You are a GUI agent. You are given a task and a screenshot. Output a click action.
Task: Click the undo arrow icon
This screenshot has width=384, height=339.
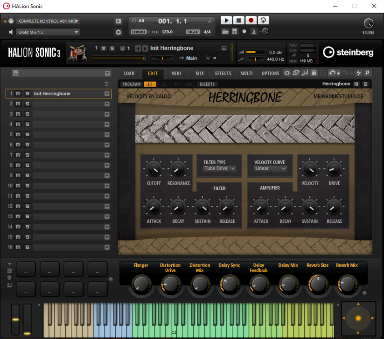click(x=332, y=73)
